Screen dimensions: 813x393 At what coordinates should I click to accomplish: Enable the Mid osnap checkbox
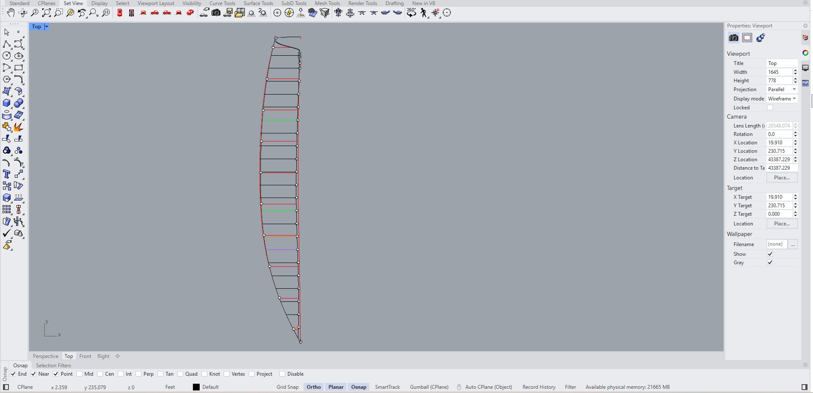coord(79,374)
